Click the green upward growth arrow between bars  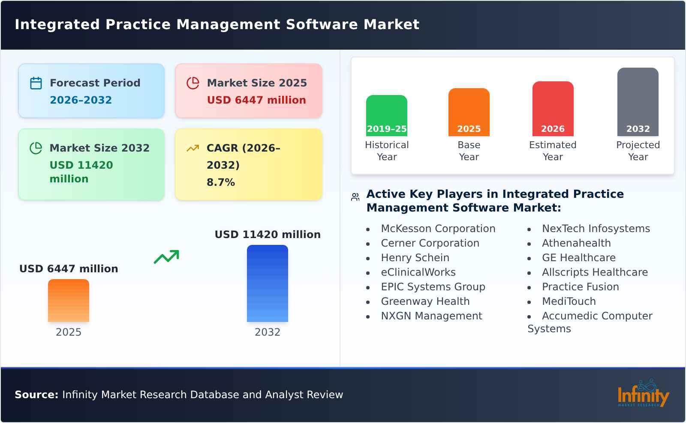166,257
